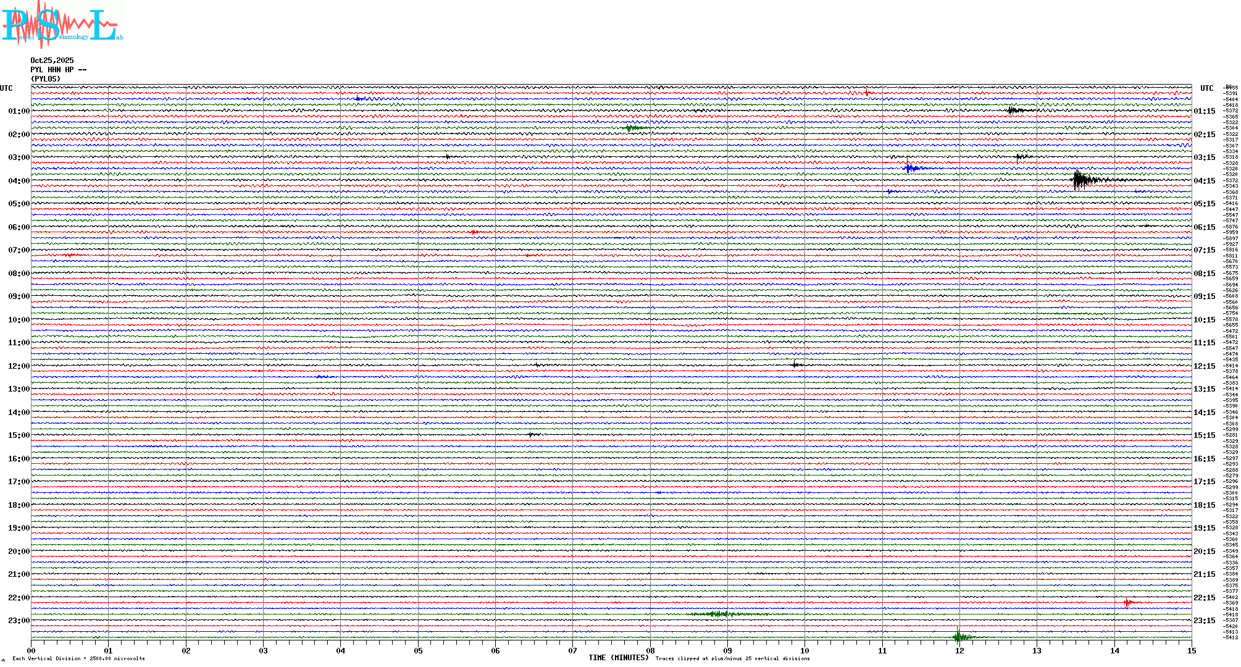Viewport: 1241px width, 667px height.
Task: Click the blue event near minute 11 on 03:15 trace
Action: coord(910,168)
